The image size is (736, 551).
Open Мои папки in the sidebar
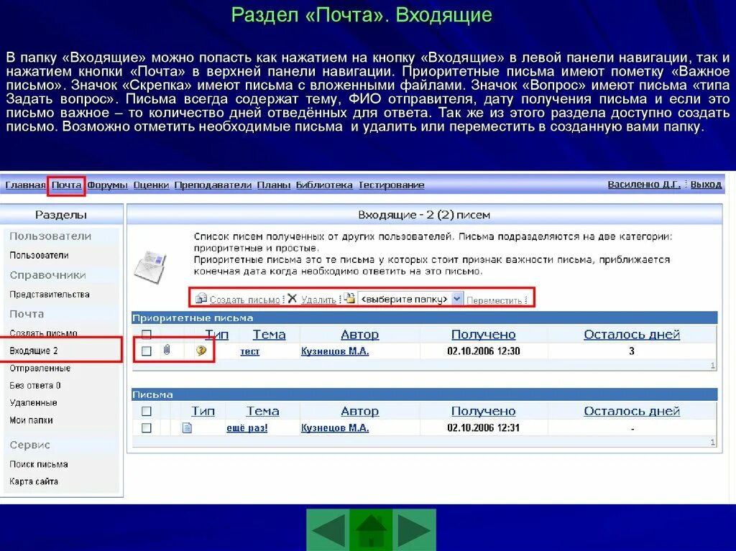(x=31, y=420)
